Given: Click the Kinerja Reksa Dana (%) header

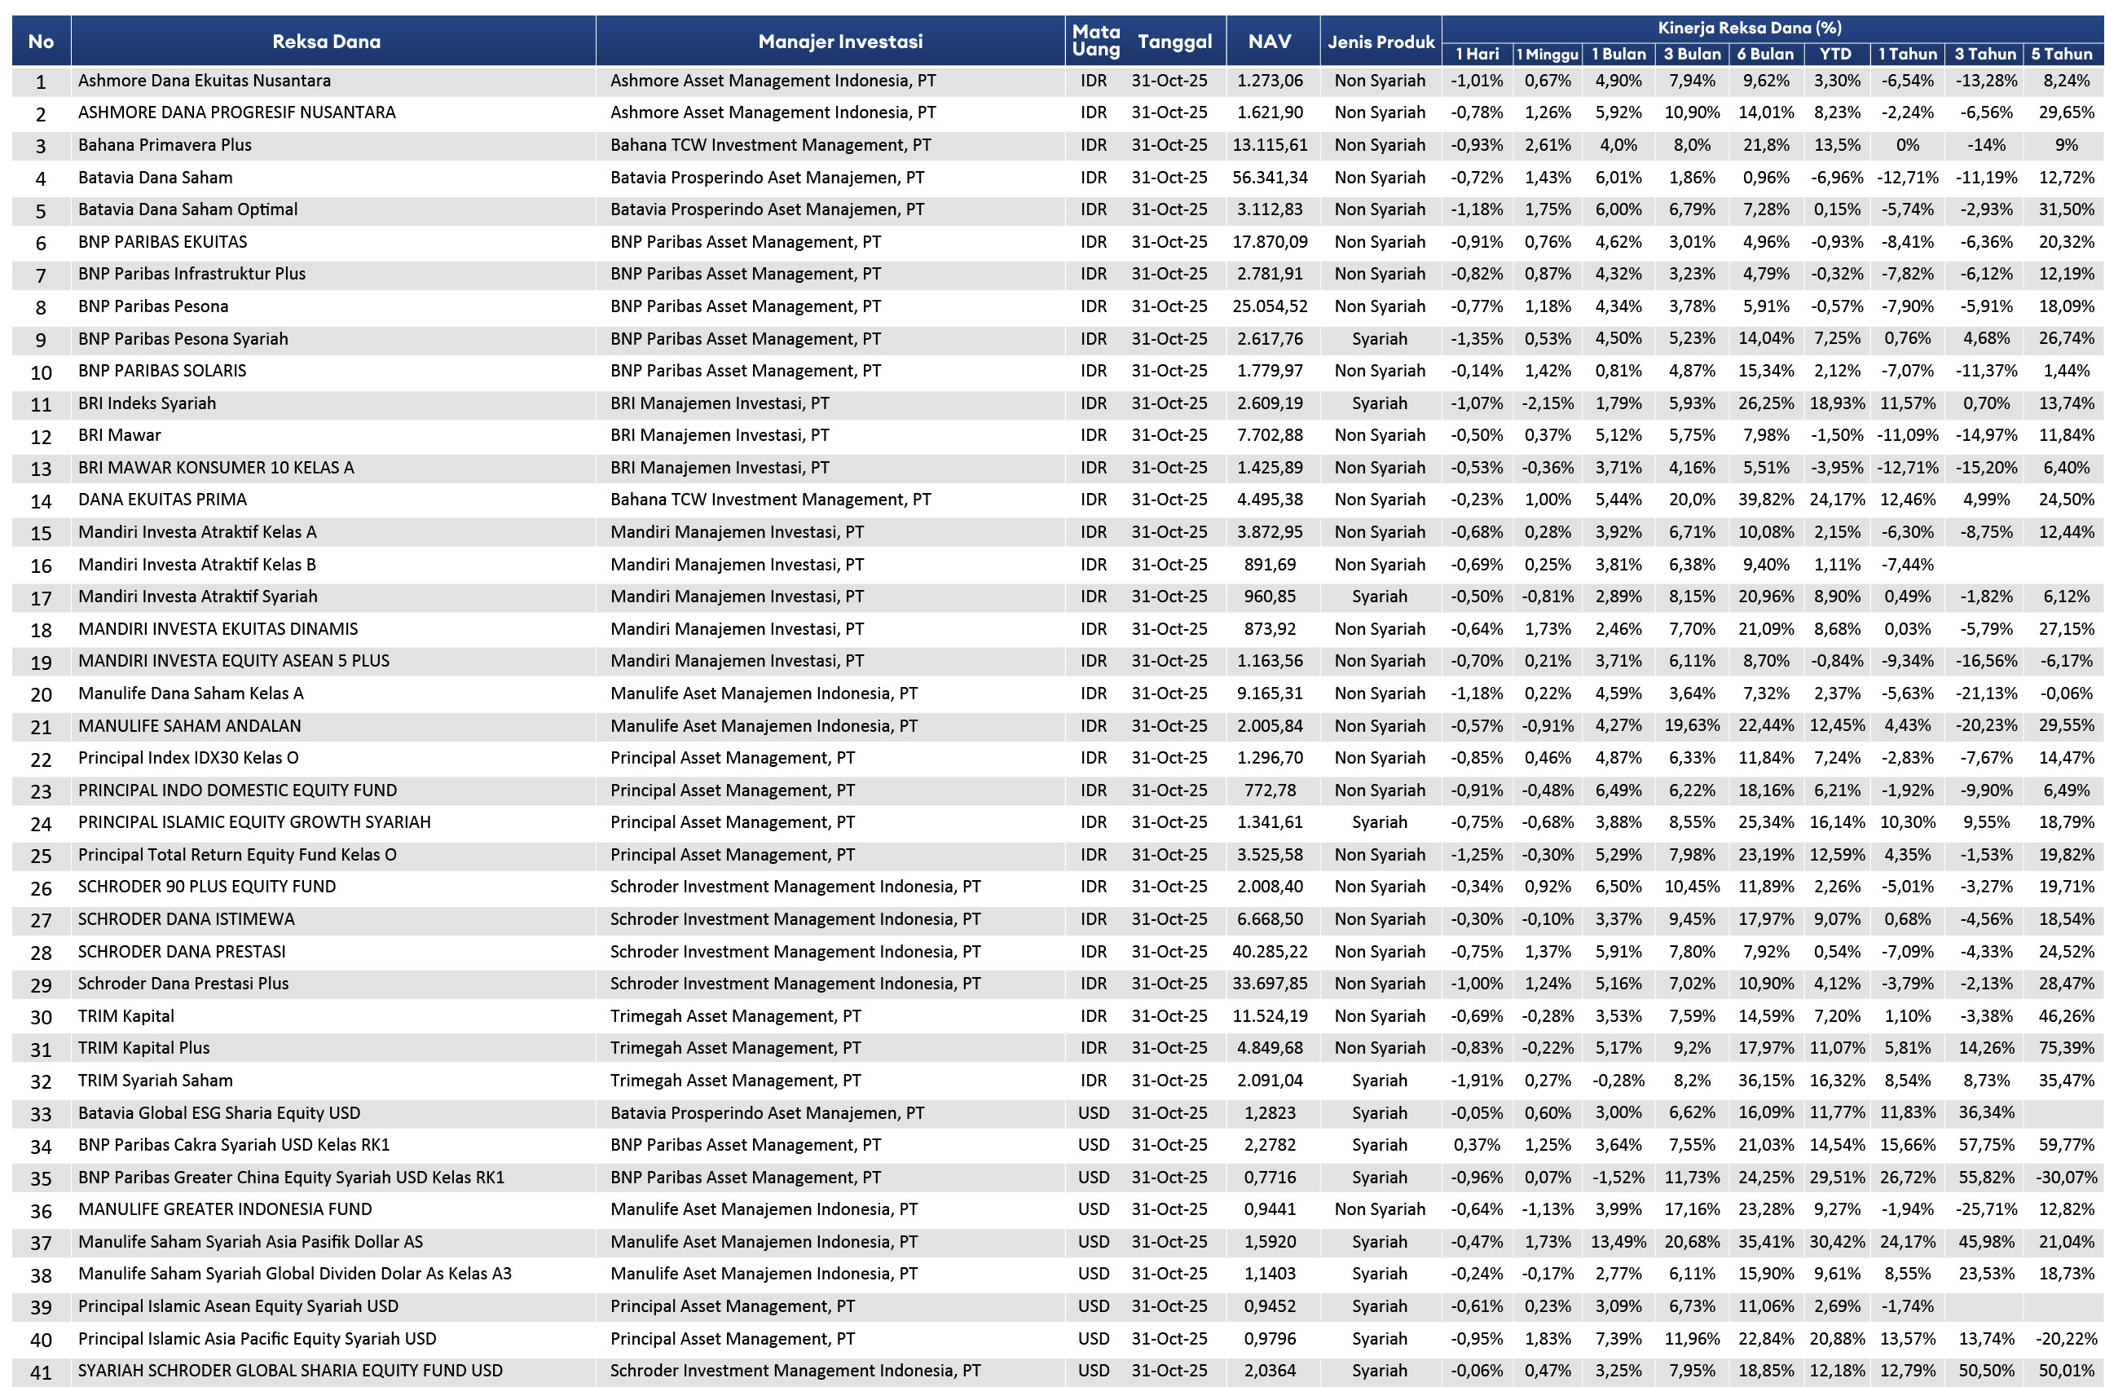Looking at the screenshot, I should point(1750,28).
